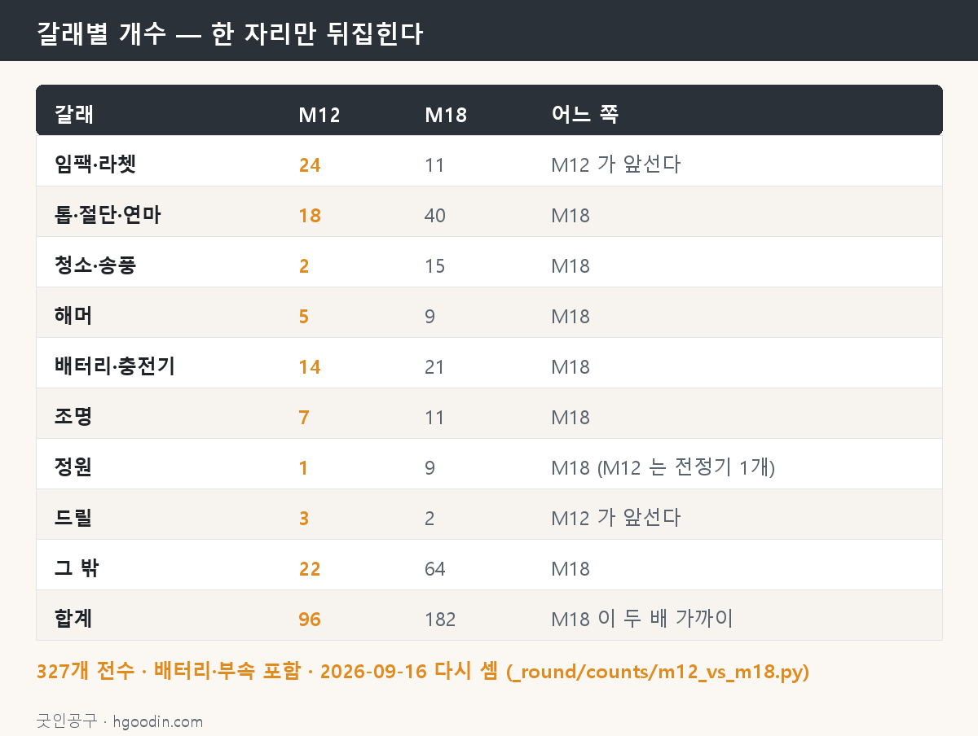Select the '임팩·라쳇' row label
Viewport: 978px width, 736px height.
pyautogui.click(x=95, y=164)
